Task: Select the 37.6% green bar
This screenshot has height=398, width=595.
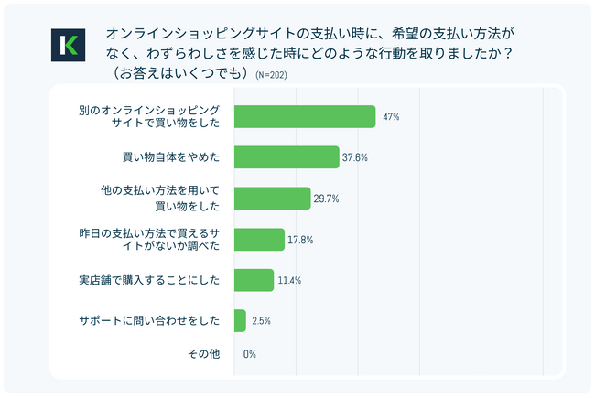Action: point(287,157)
